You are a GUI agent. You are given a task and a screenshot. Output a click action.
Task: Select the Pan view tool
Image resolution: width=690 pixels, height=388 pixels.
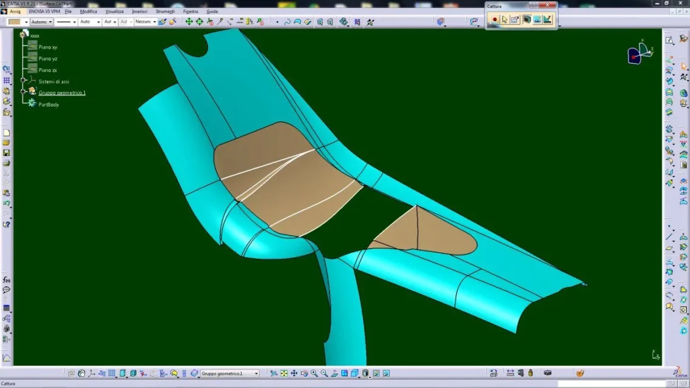[x=294, y=373]
